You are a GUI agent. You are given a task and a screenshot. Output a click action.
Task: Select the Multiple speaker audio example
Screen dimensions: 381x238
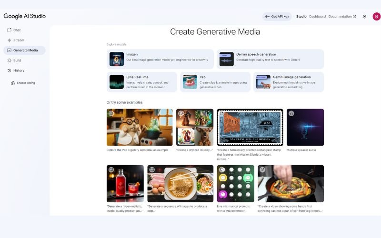(305, 127)
